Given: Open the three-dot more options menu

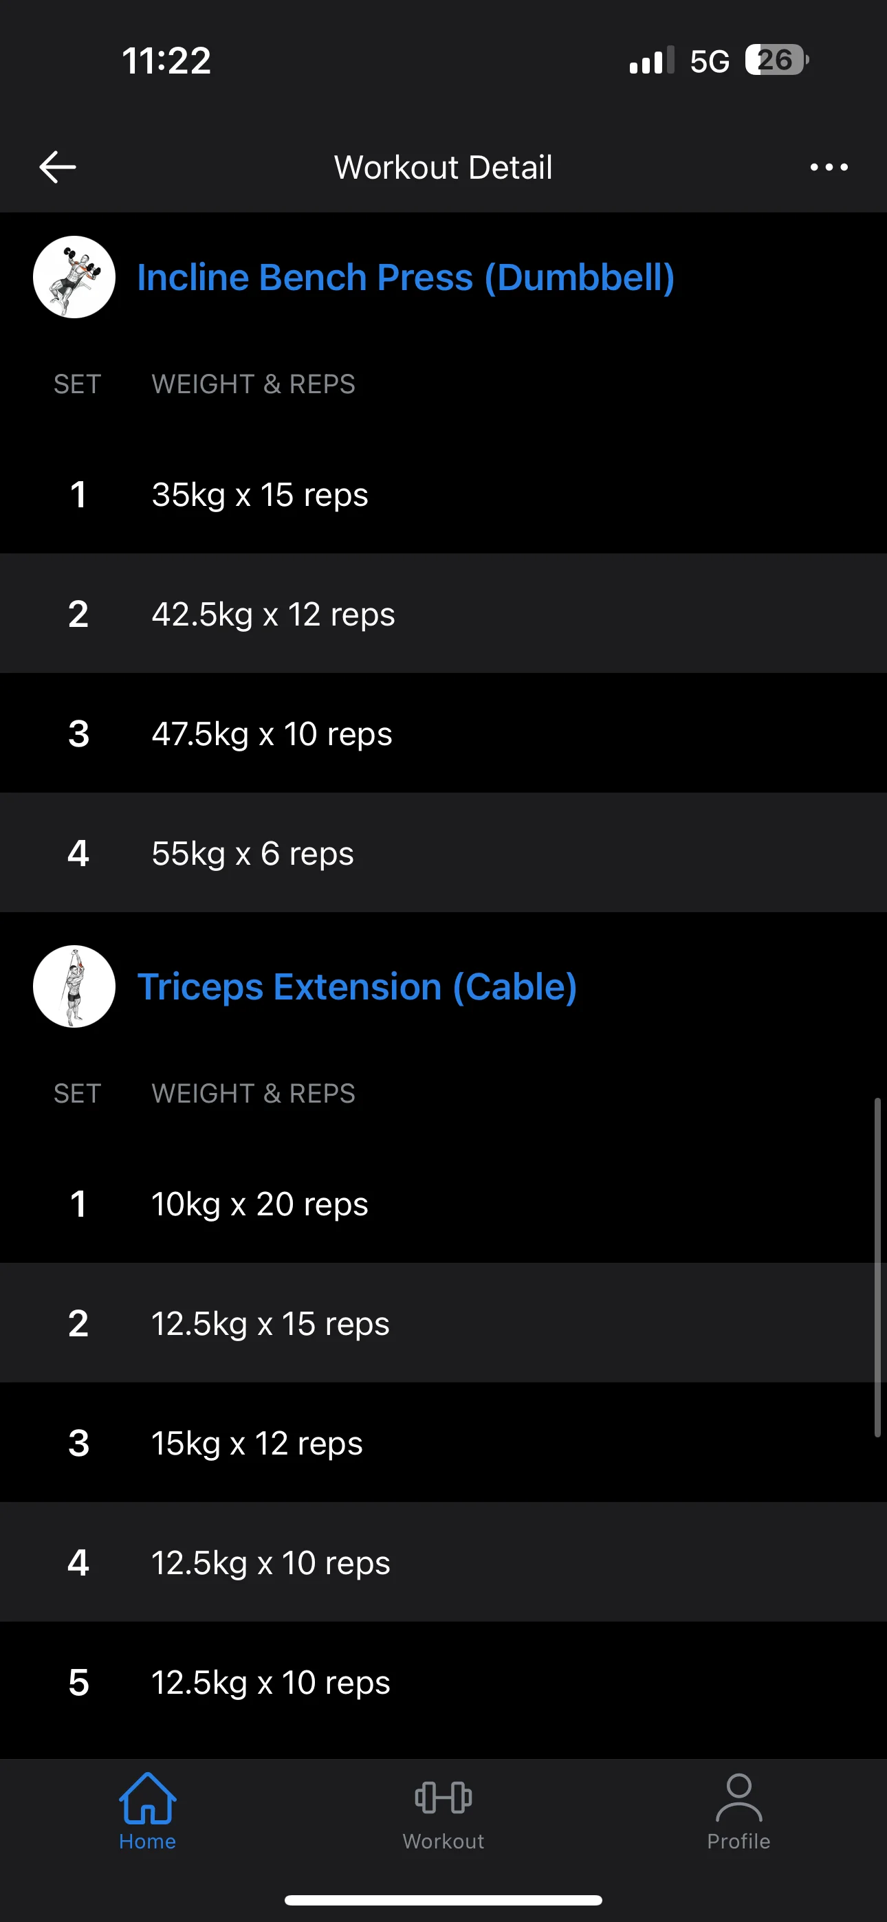Looking at the screenshot, I should [829, 167].
